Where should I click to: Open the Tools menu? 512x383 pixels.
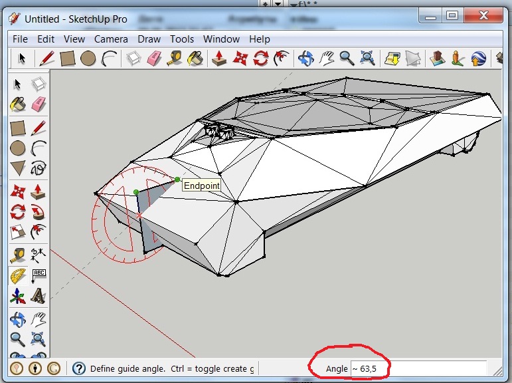[182, 39]
